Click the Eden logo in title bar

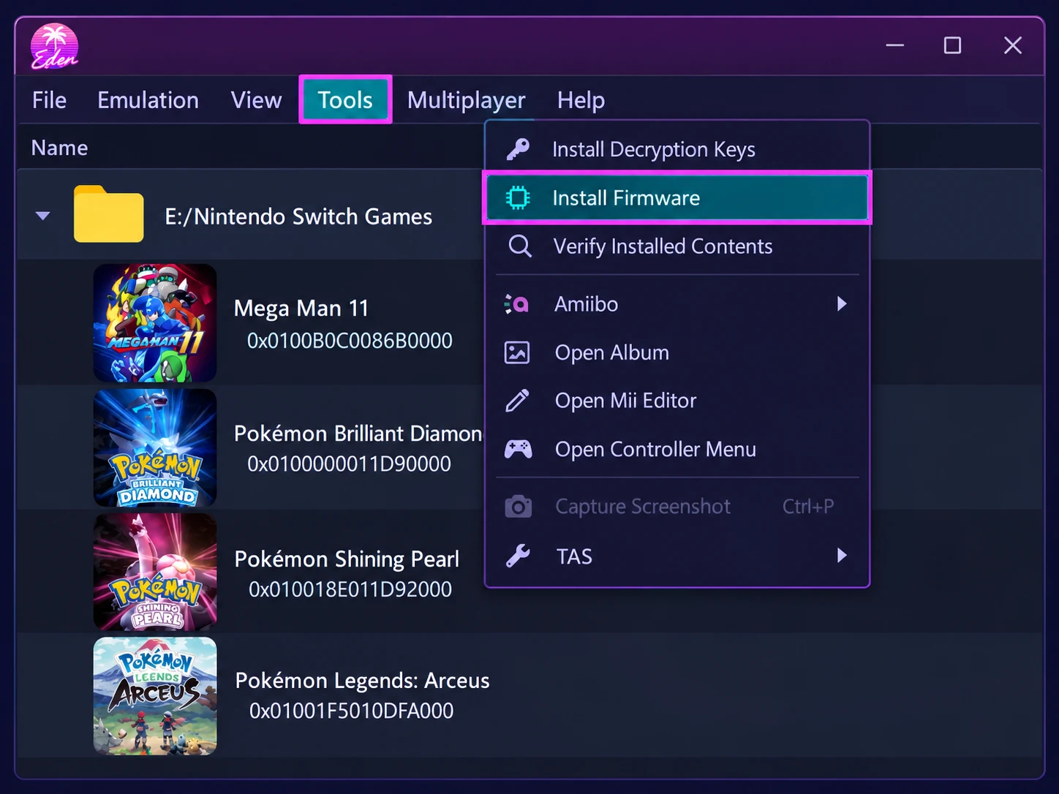tap(54, 47)
